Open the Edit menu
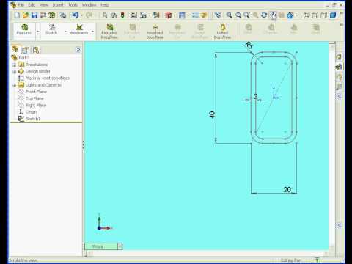This screenshot has width=352, height=264. point(32,5)
